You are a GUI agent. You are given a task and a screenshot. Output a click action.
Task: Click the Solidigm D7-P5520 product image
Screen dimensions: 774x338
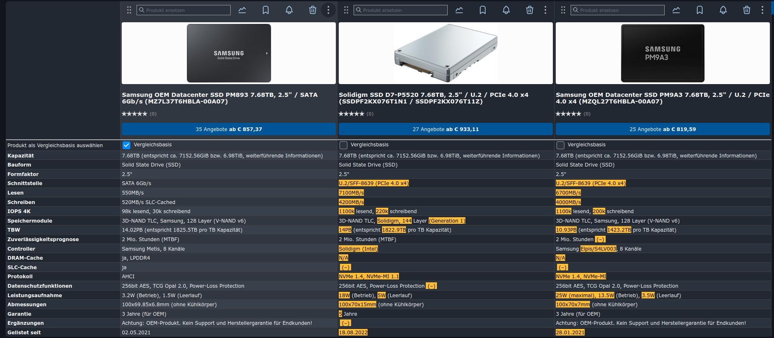446,53
